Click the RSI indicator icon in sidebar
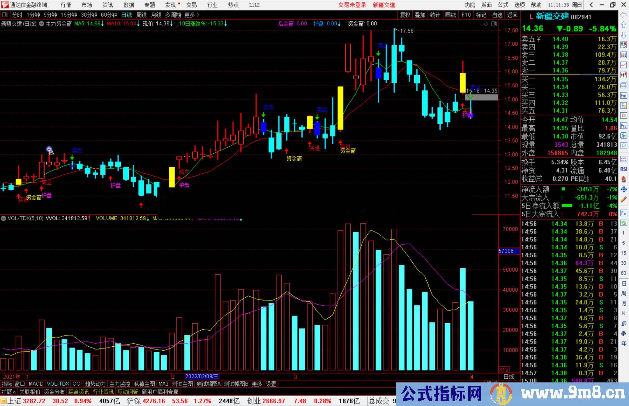The width and height of the screenshot is (629, 406). click(x=623, y=169)
